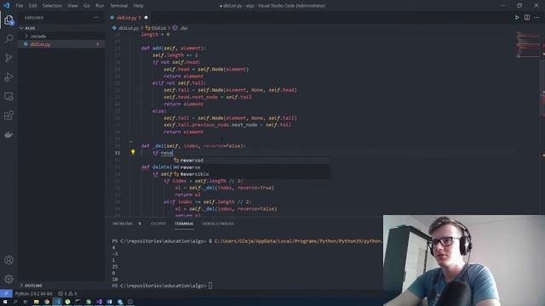Switch to the OUTPUT panel tab

tap(158, 224)
